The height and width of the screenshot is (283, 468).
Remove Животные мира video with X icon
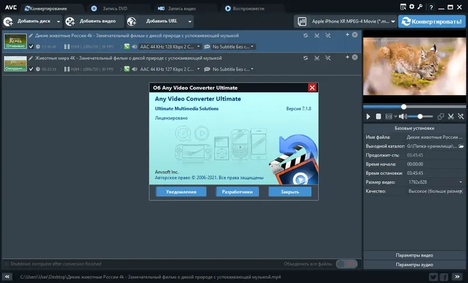click(355, 57)
